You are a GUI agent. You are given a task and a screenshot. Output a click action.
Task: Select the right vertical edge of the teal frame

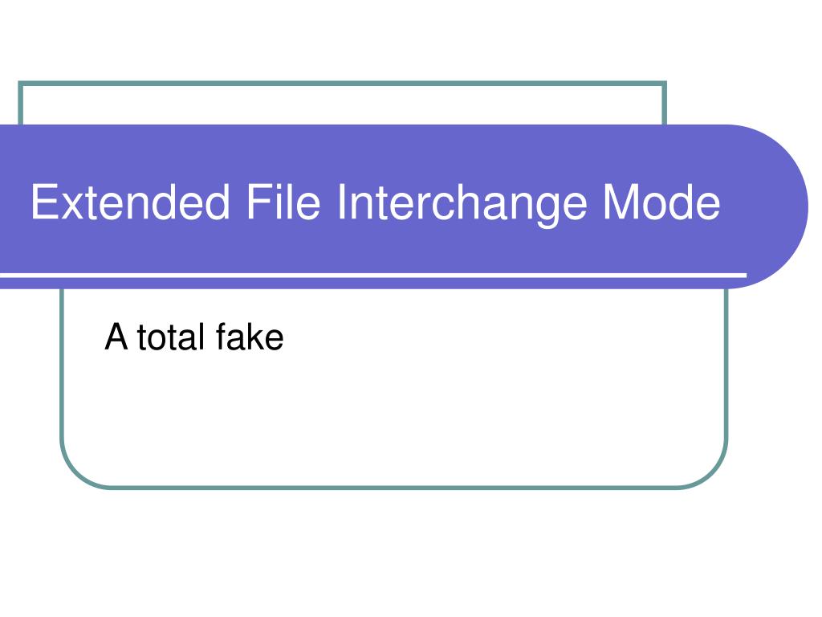pos(726,362)
